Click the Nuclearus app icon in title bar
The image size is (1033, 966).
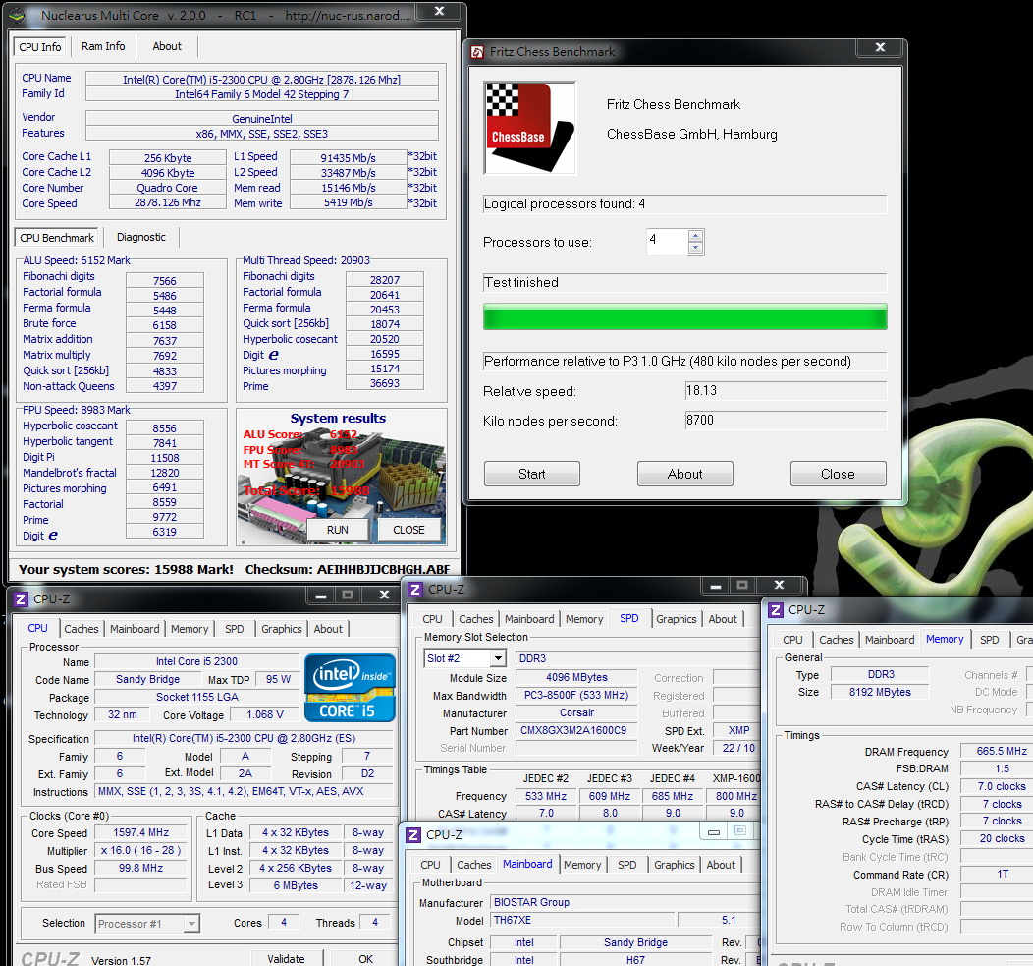(x=17, y=15)
